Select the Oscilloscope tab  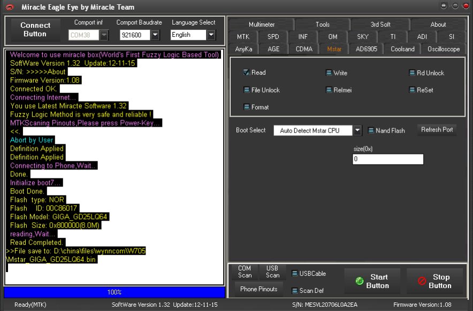pos(444,49)
